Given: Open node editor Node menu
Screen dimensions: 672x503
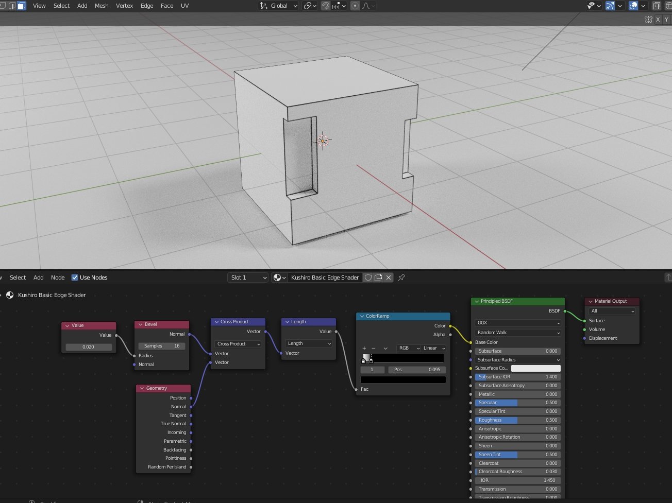Looking at the screenshot, I should 58,277.
